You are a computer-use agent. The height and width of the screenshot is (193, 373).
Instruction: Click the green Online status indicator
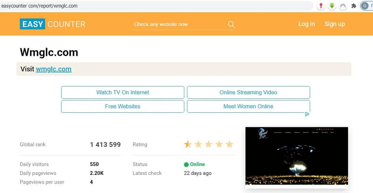[x=186, y=164]
